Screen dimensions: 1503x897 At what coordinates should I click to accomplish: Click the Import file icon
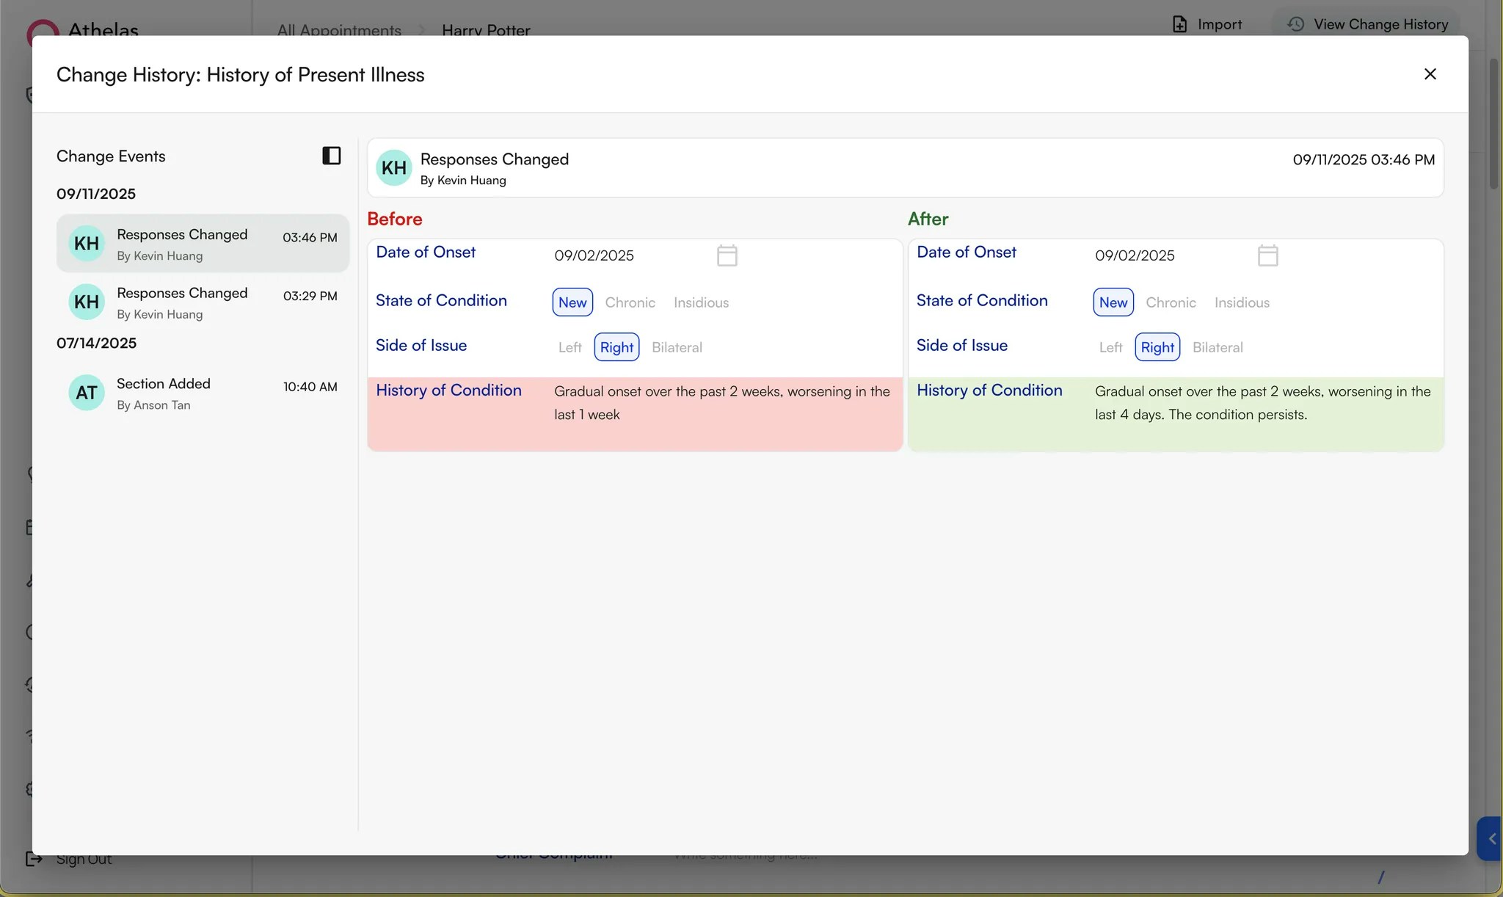coord(1179,24)
